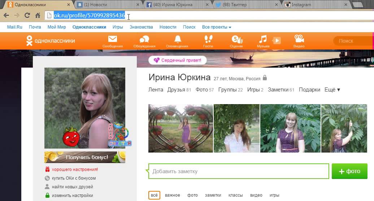
Task: Open the photo with dark patterned dress and red belt
Action: [290, 128]
